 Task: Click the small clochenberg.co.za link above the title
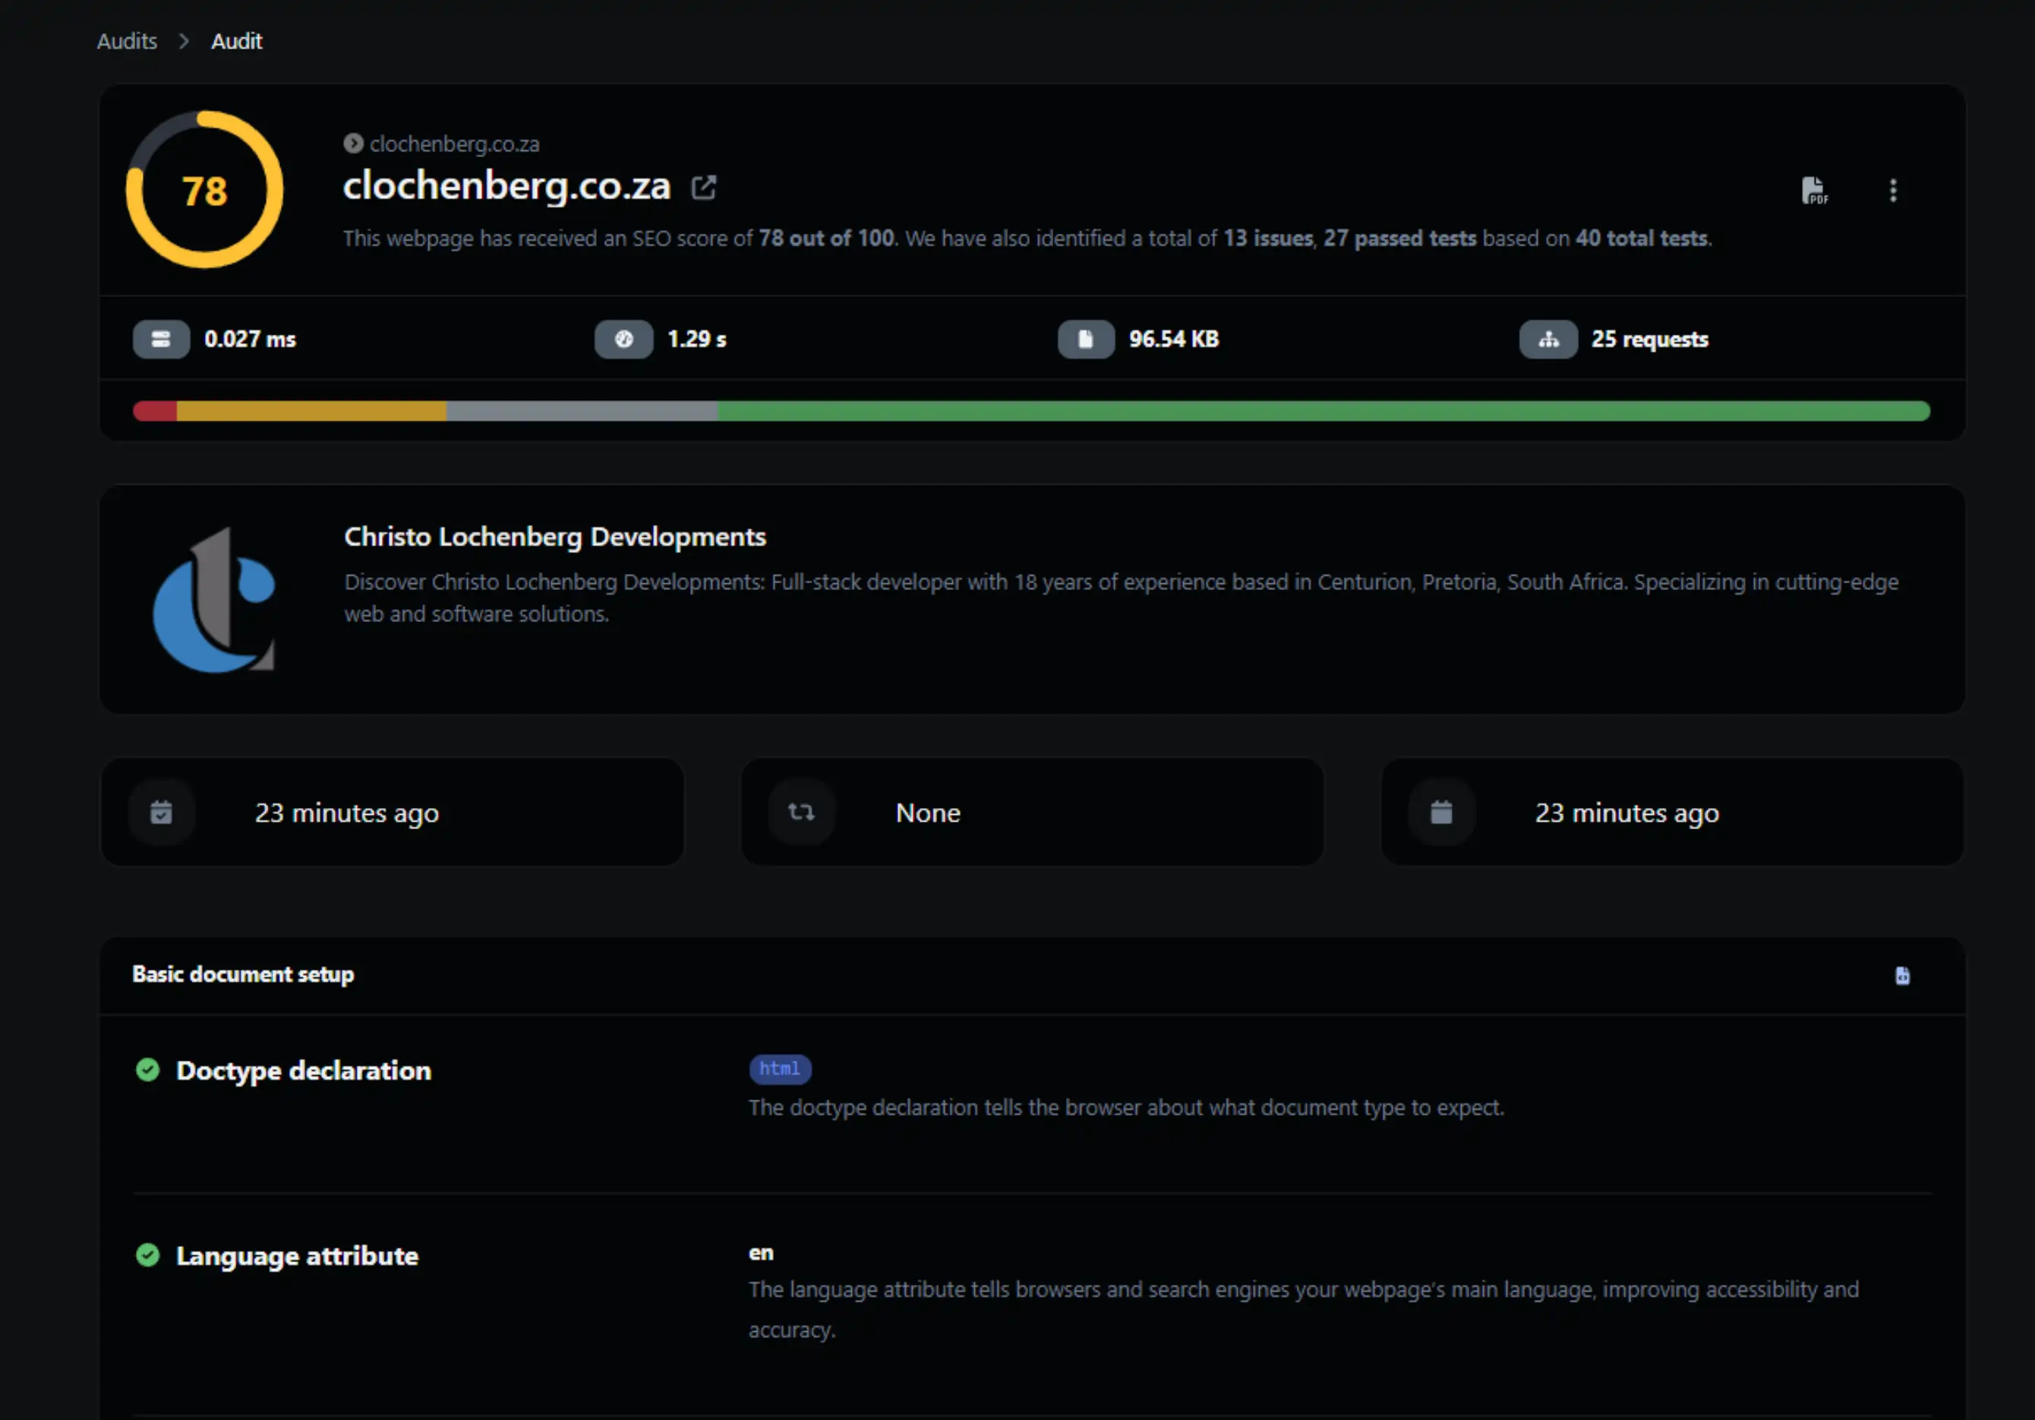pos(455,144)
